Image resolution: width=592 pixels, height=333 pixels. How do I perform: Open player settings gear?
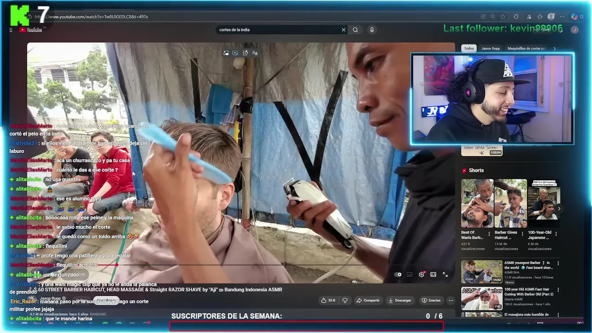click(421, 274)
